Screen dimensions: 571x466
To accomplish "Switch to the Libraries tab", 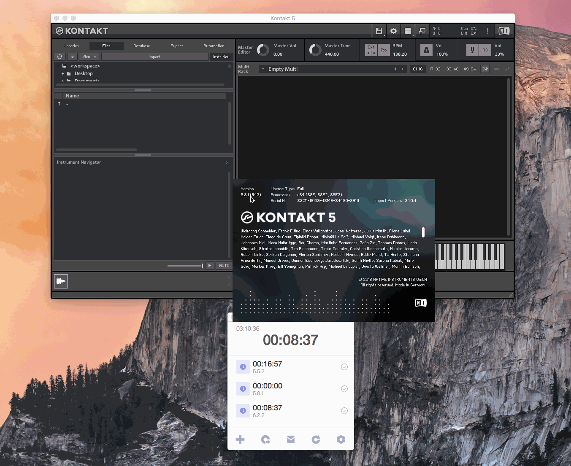I will (71, 46).
